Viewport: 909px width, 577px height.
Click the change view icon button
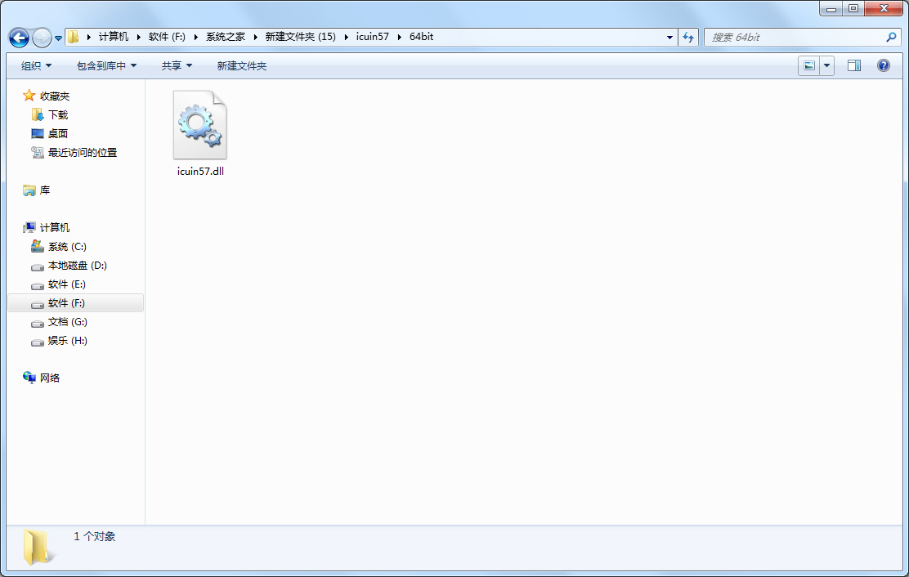(x=809, y=65)
